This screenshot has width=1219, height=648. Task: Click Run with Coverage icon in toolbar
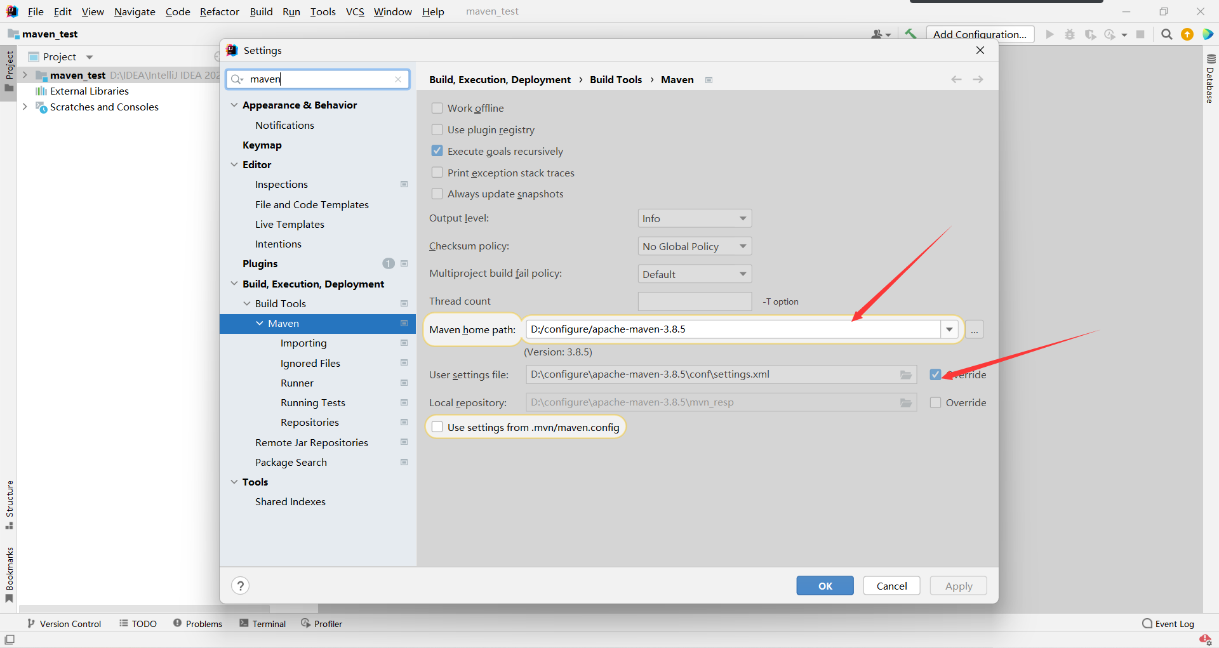1090,34
